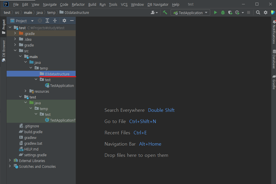Image resolution: width=276 pixels, height=184 pixels.
Task: Open the DB Navigator menu
Action: tap(158, 4)
